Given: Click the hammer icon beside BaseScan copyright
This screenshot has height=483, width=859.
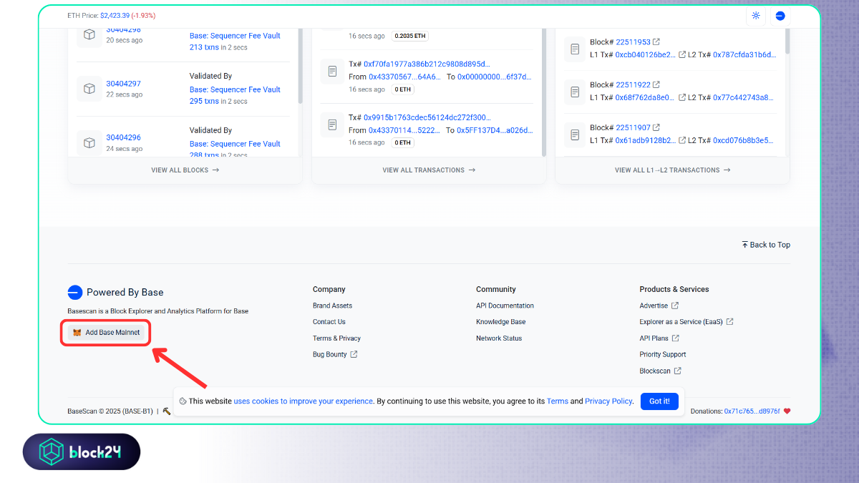Looking at the screenshot, I should point(166,411).
